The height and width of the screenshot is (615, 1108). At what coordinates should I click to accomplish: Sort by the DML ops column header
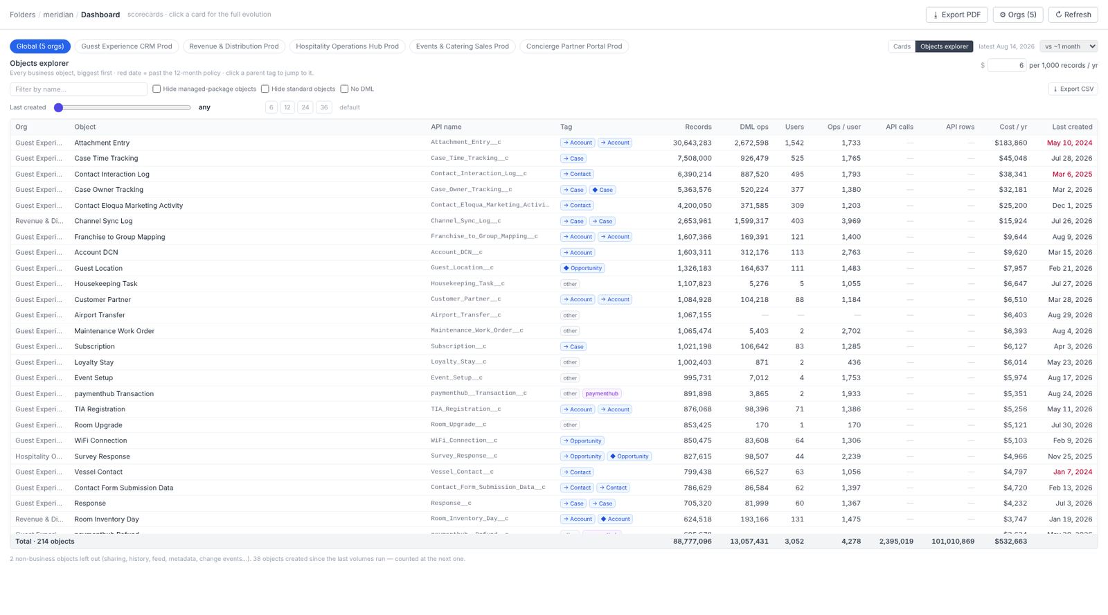[753, 127]
